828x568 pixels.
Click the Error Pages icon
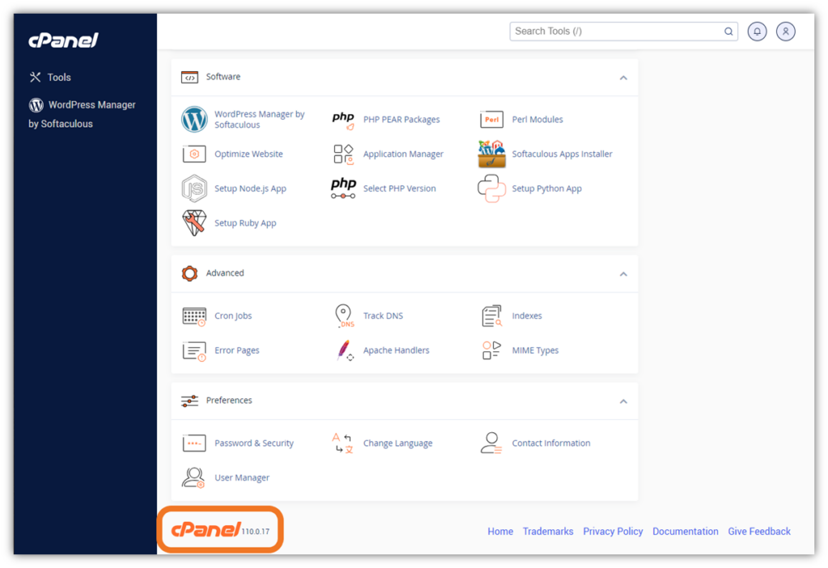194,351
